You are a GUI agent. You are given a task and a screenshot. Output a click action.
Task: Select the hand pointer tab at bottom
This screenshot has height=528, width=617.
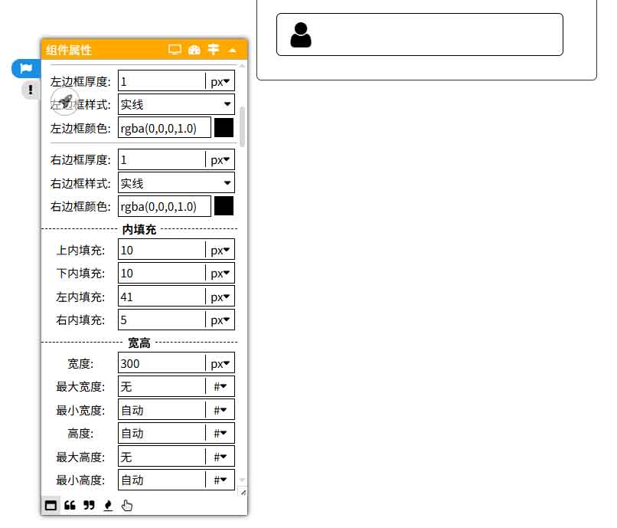127,505
